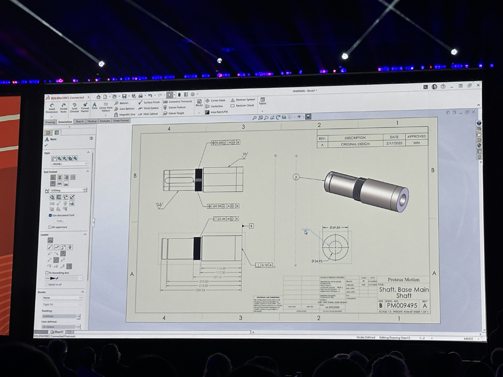Uncheck Use document font checkbox

point(50,215)
